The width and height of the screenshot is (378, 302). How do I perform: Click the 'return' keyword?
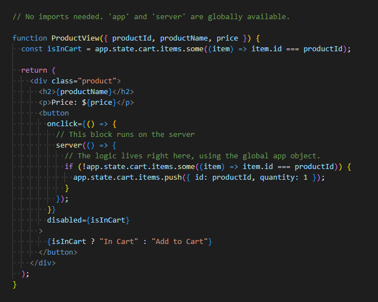click(x=34, y=70)
